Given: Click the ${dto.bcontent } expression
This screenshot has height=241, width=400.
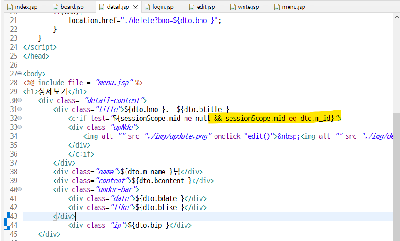Looking at the screenshot, I should pyautogui.click(x=162, y=181).
